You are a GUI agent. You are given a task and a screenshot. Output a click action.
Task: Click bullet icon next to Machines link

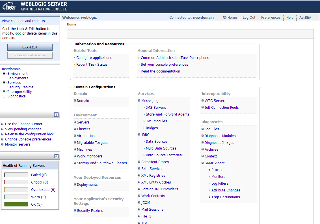click(x=75, y=149)
